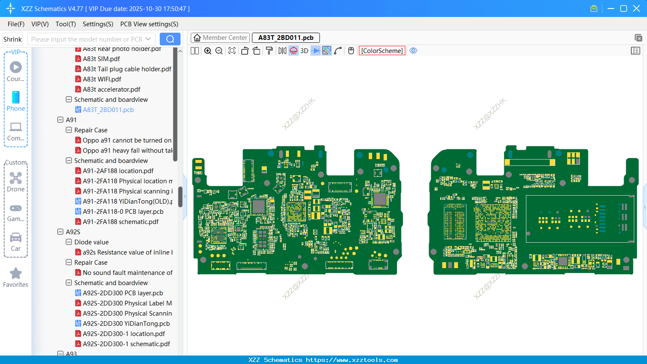The width and height of the screenshot is (647, 364).
Task: Collapse the A91 tree node
Action: click(x=60, y=120)
